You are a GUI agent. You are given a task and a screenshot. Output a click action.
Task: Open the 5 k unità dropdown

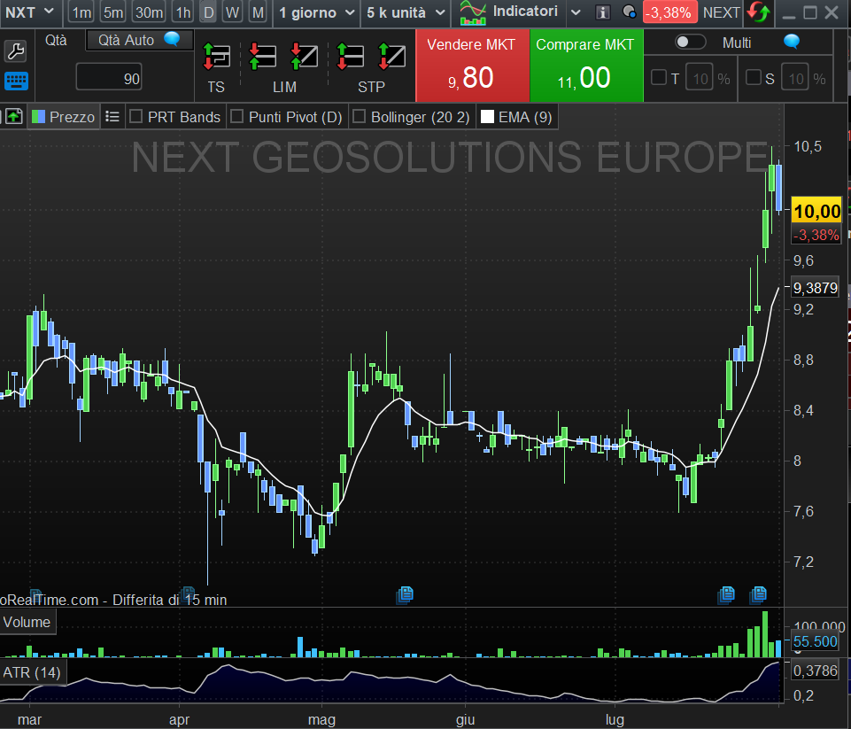pyautogui.click(x=406, y=12)
